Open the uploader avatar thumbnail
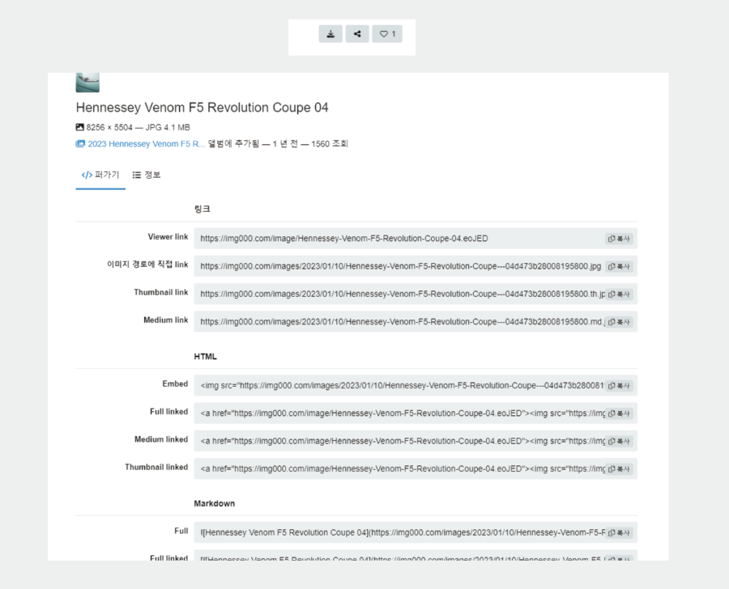The image size is (729, 589). point(87,83)
